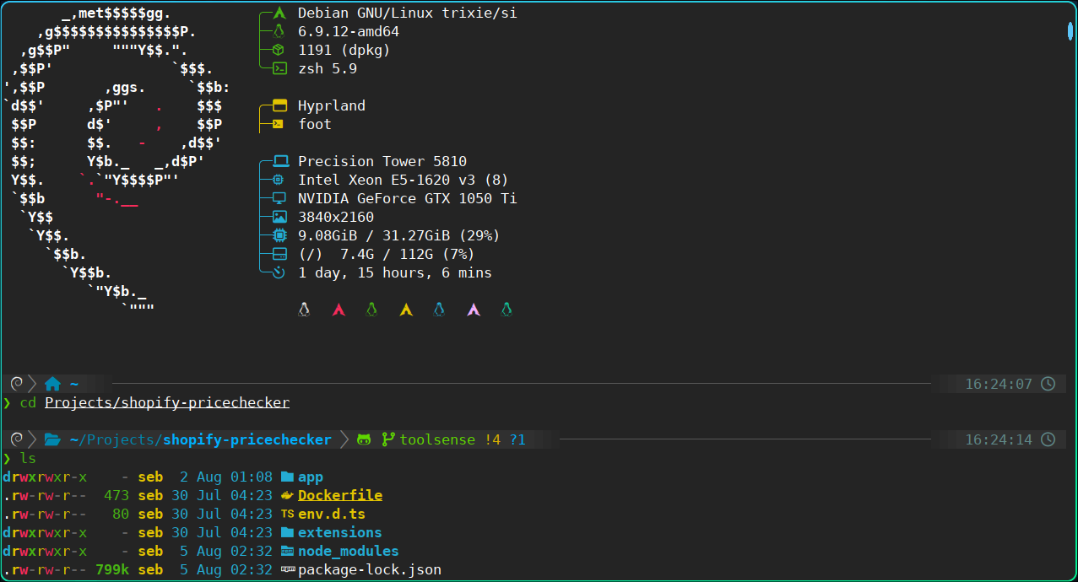Click the npm folder icon beside node_modules
1078x582 pixels.
287,552
